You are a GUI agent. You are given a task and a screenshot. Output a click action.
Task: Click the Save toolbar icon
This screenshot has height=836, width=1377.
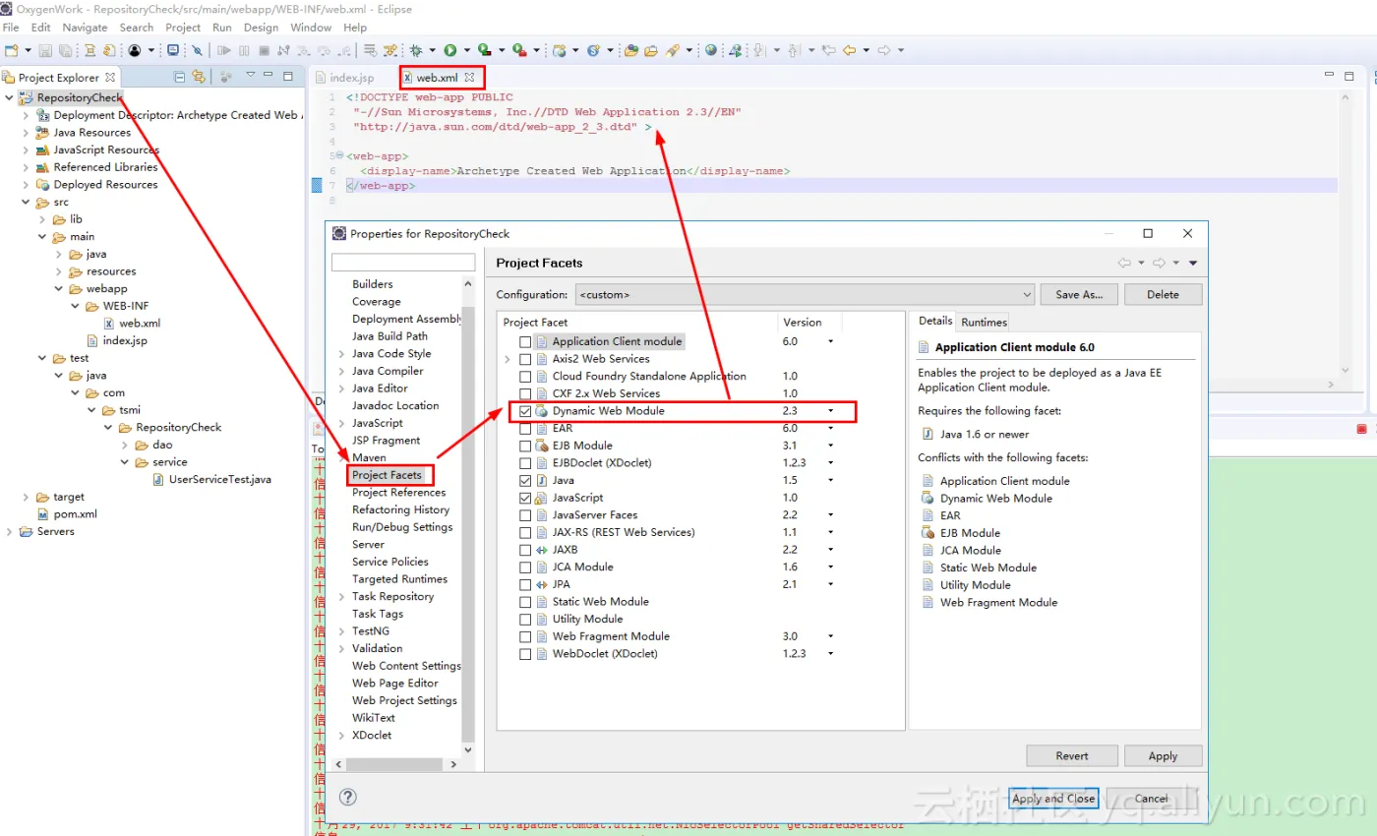pyautogui.click(x=44, y=50)
